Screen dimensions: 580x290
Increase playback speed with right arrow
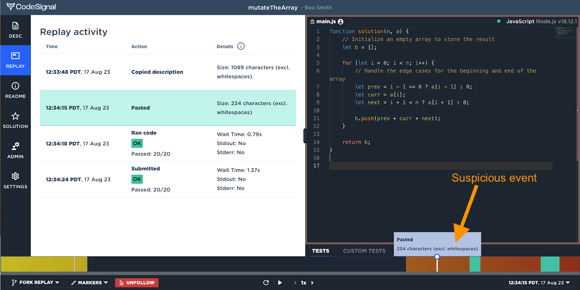click(312, 283)
